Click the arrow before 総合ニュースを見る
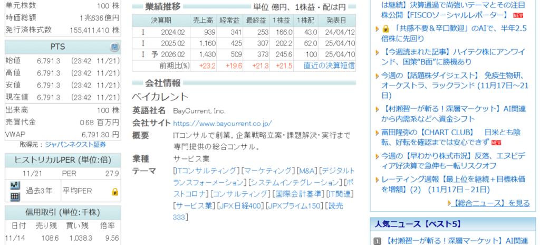The width and height of the screenshot is (540, 245). pyautogui.click(x=450, y=203)
